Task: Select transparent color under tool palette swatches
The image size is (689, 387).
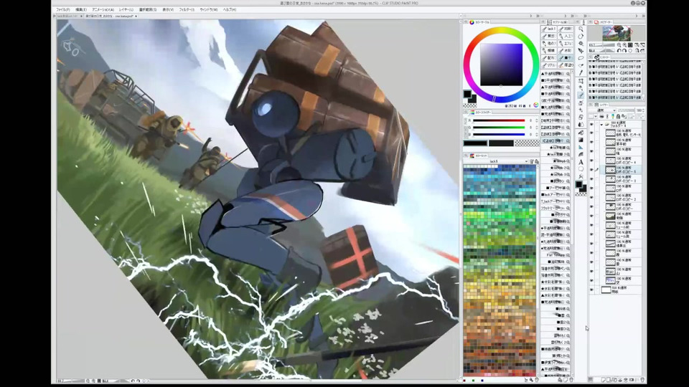Action: (581, 194)
